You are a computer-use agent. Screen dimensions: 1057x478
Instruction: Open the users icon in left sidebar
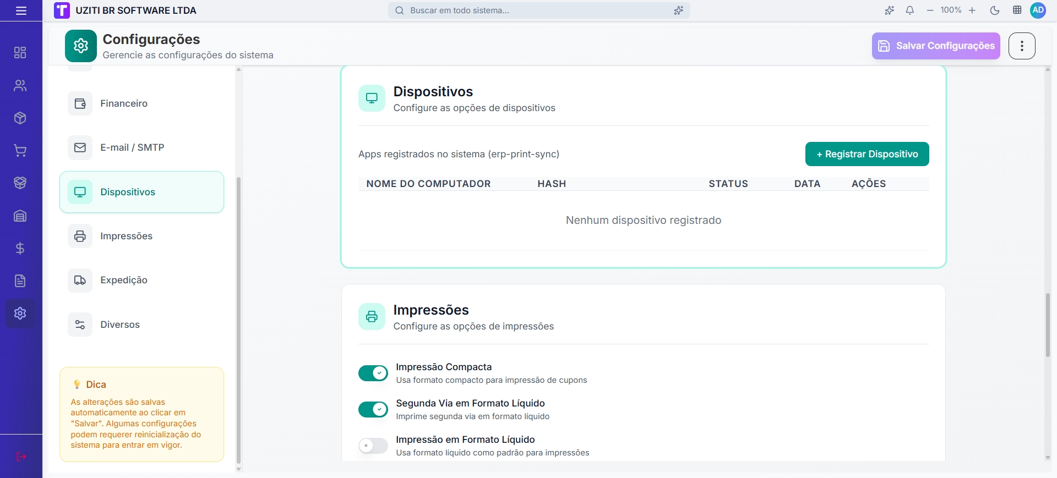20,86
